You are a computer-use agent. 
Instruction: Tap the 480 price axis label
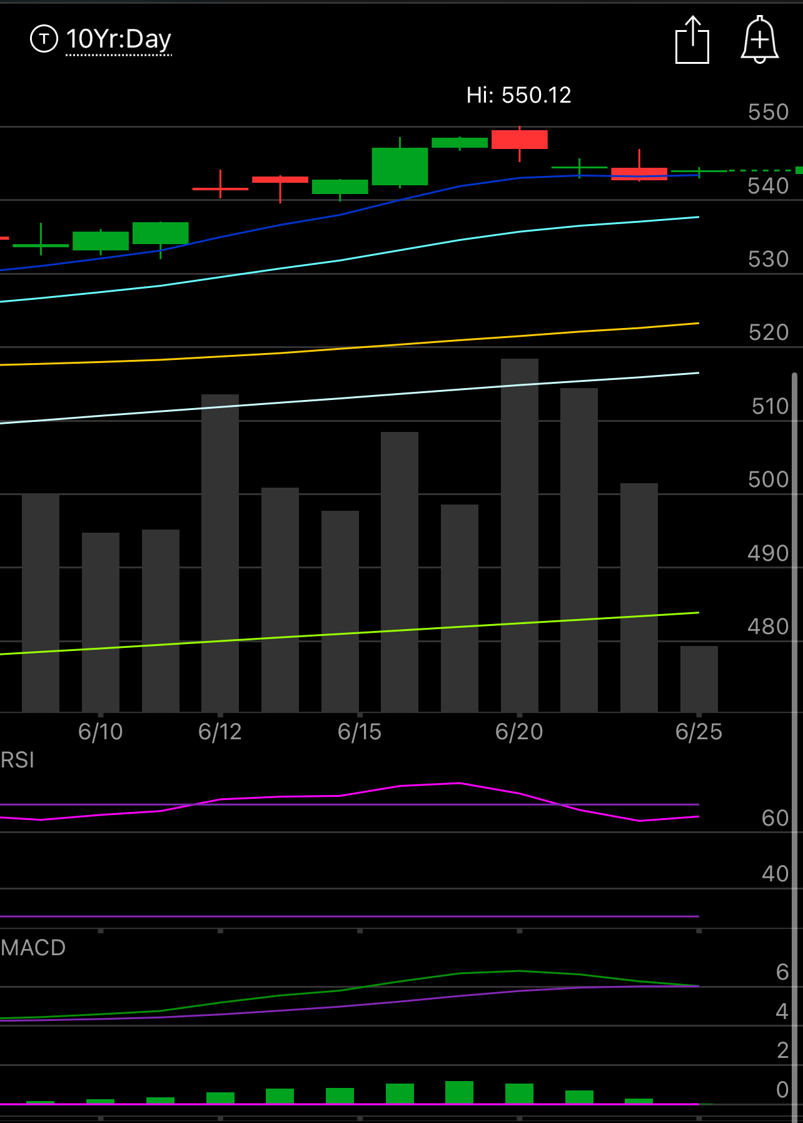(x=769, y=627)
